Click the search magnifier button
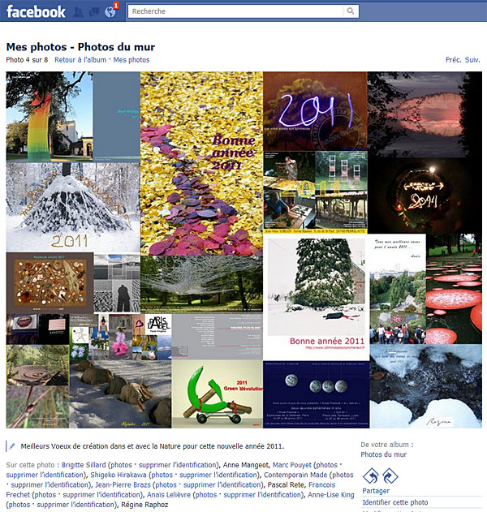The height and width of the screenshot is (512, 487). click(x=351, y=11)
